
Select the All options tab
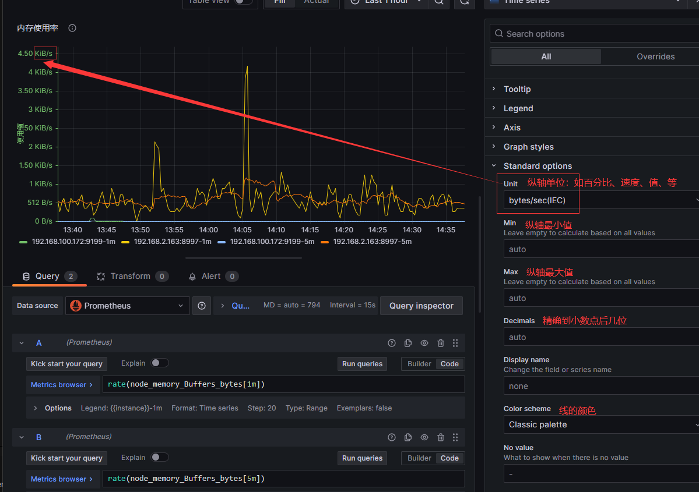(x=546, y=56)
